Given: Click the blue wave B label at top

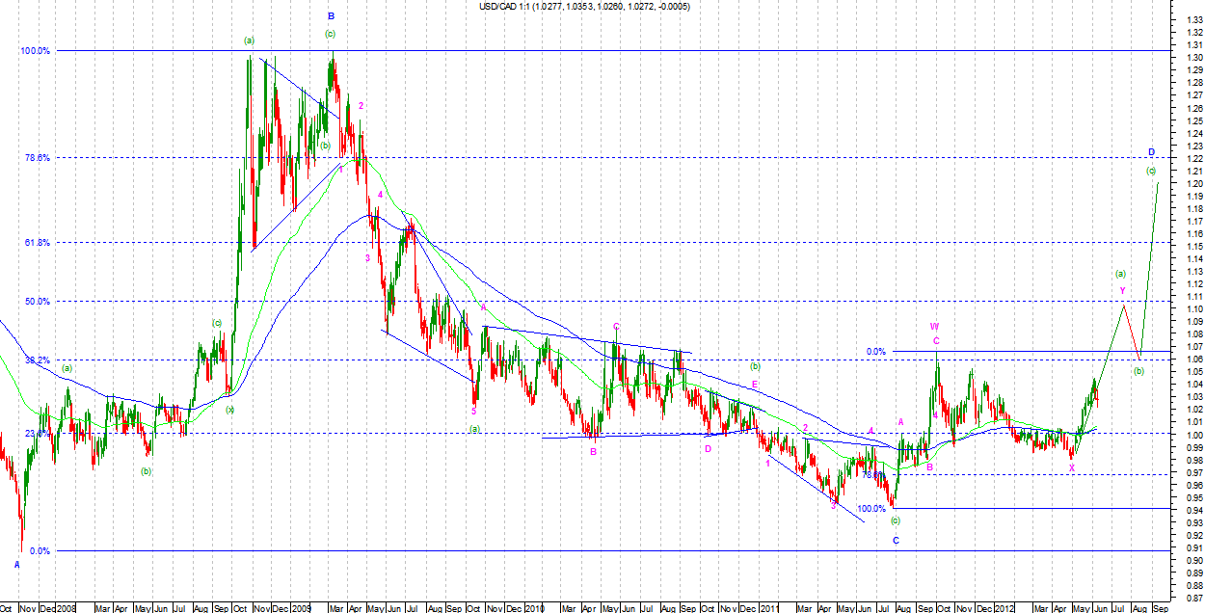Looking at the screenshot, I should click(331, 16).
